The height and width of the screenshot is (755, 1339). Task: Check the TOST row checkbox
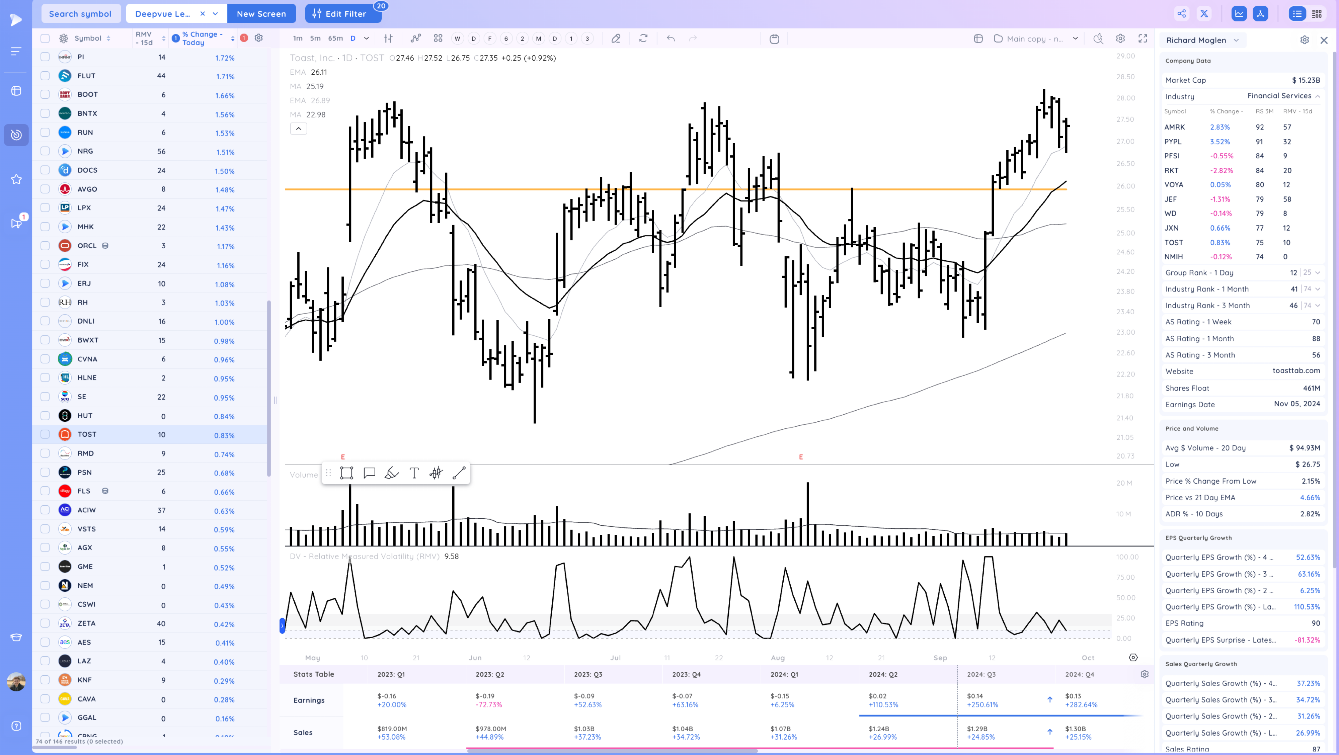point(45,434)
